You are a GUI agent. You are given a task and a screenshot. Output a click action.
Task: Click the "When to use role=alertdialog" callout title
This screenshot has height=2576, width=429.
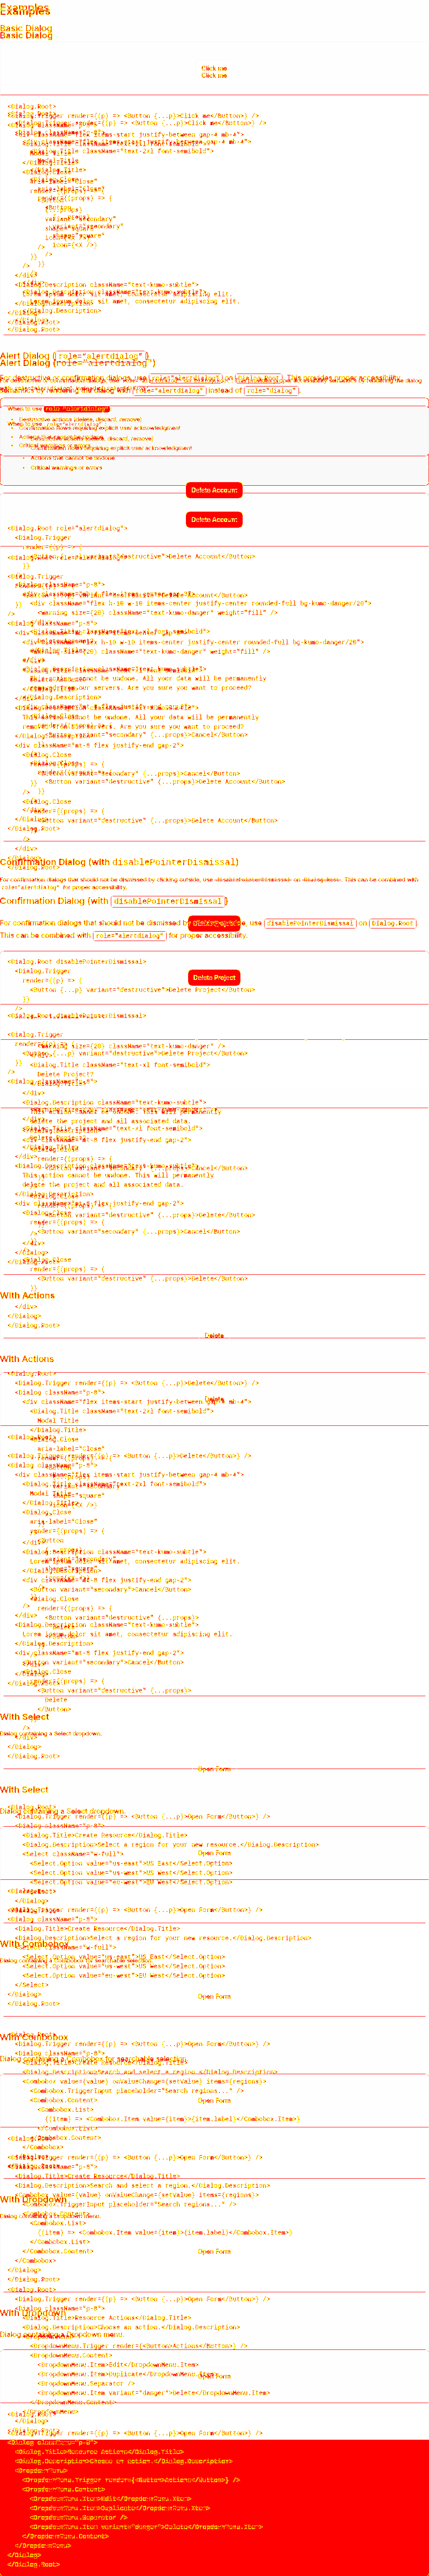coord(58,409)
